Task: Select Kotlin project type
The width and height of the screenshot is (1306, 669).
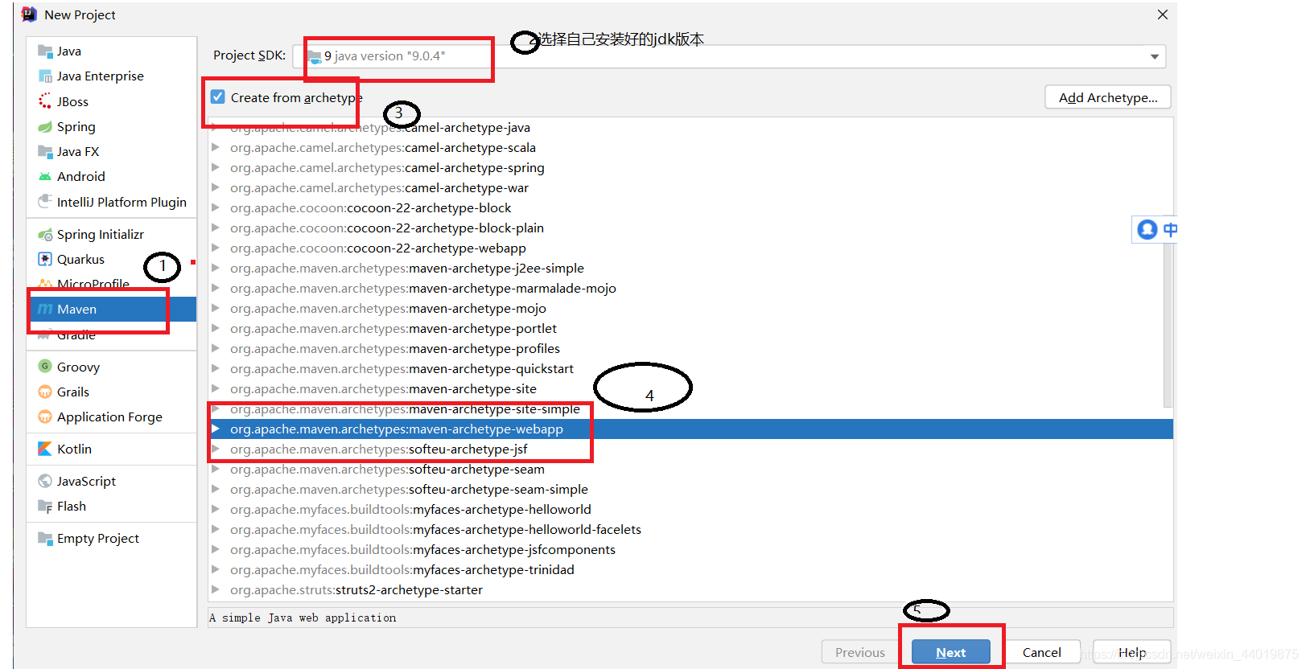Action: point(112,449)
